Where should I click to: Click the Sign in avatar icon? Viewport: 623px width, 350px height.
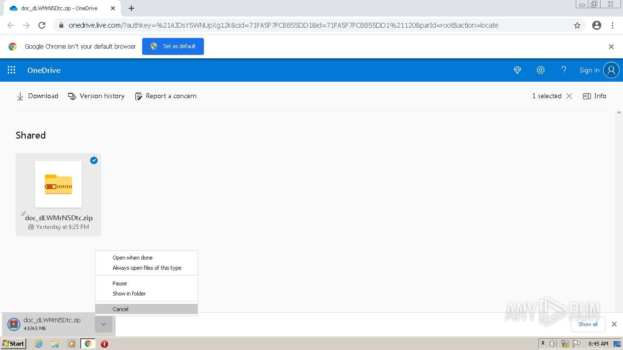(x=611, y=70)
